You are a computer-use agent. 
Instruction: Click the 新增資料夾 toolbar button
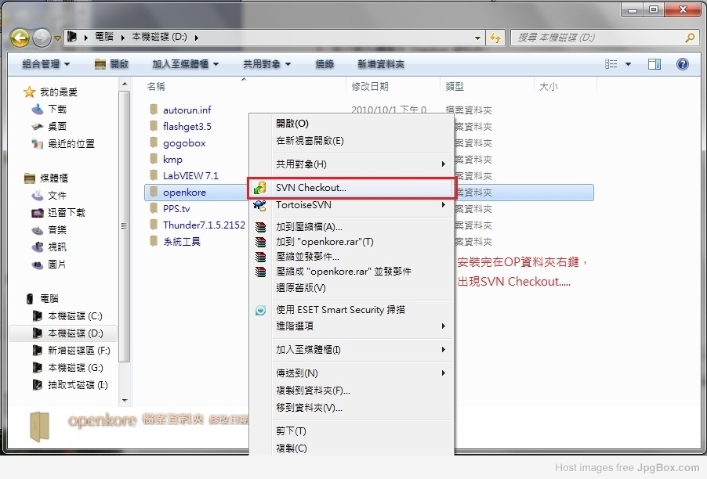(381, 64)
